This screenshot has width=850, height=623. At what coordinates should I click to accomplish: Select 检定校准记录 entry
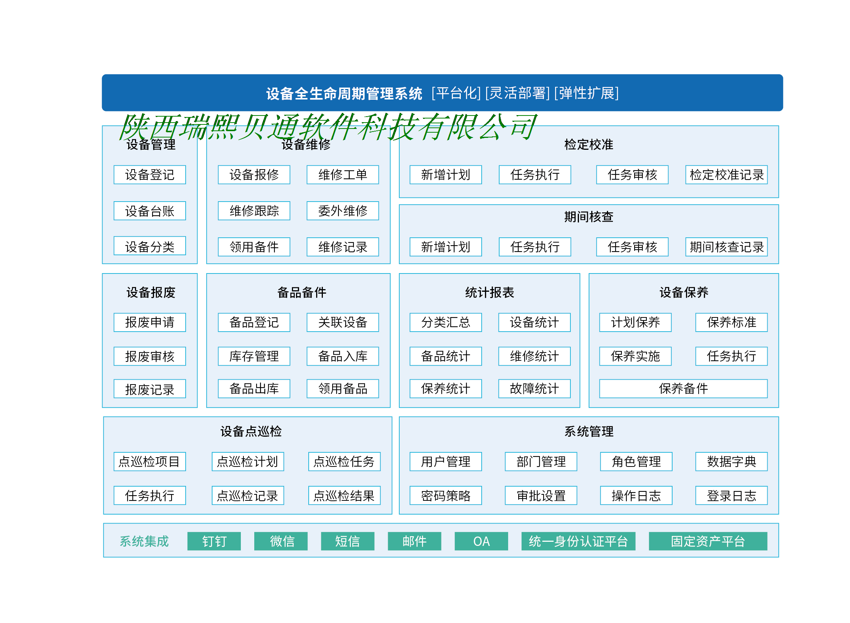pos(726,175)
